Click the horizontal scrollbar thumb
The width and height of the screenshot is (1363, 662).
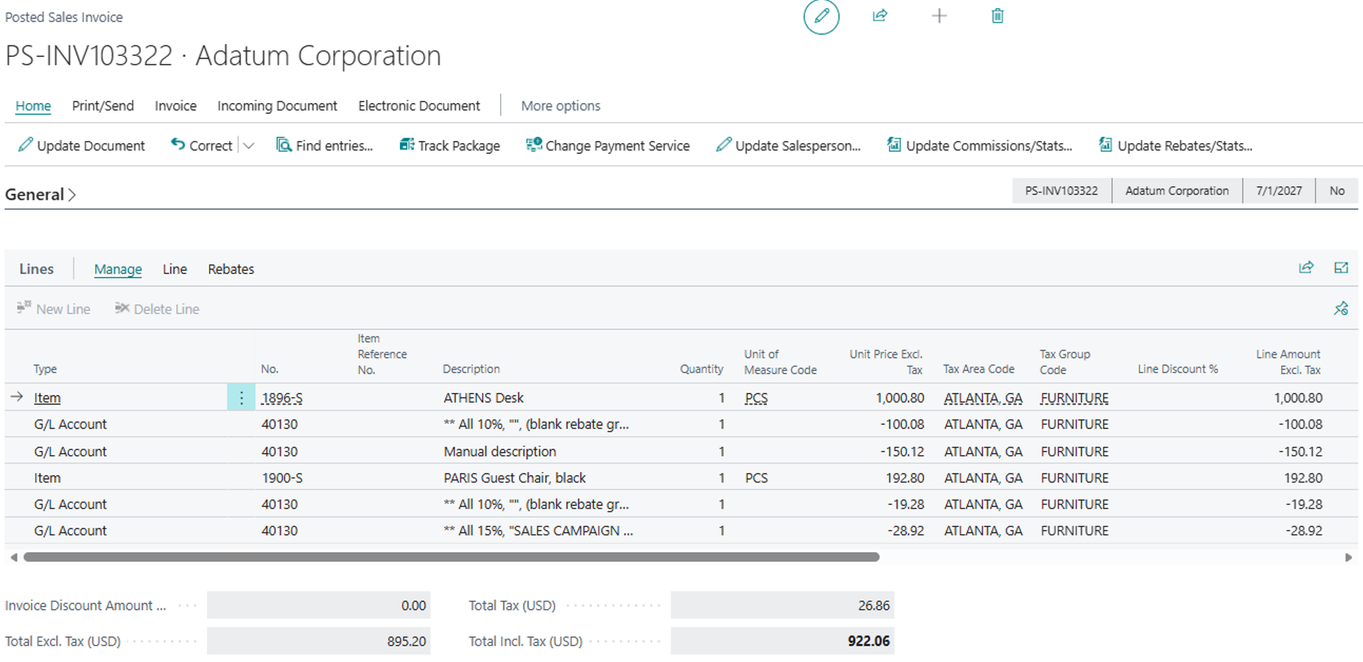[452, 557]
